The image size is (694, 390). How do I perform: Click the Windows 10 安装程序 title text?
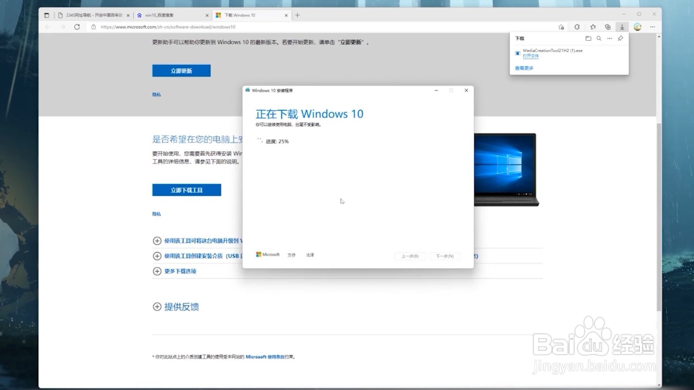pos(272,91)
